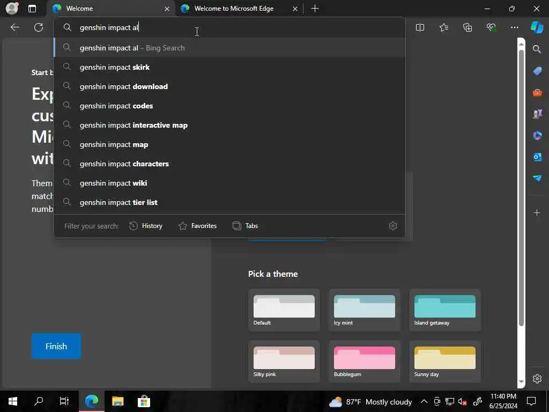549x412 pixels.
Task: Pick the Silky pink theme
Action: coord(284,362)
